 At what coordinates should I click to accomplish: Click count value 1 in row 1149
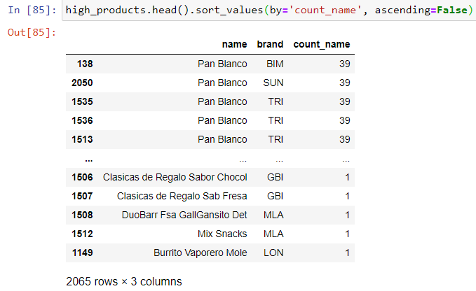click(x=347, y=253)
